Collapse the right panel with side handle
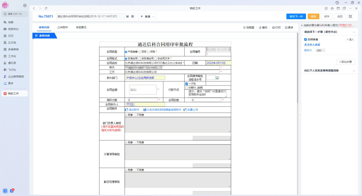This screenshot has width=362, height=196. click(300, 109)
